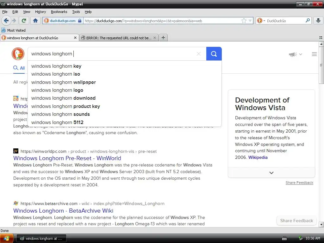Choose suggestion windows longhorn iso
324x243 pixels.
(125, 74)
